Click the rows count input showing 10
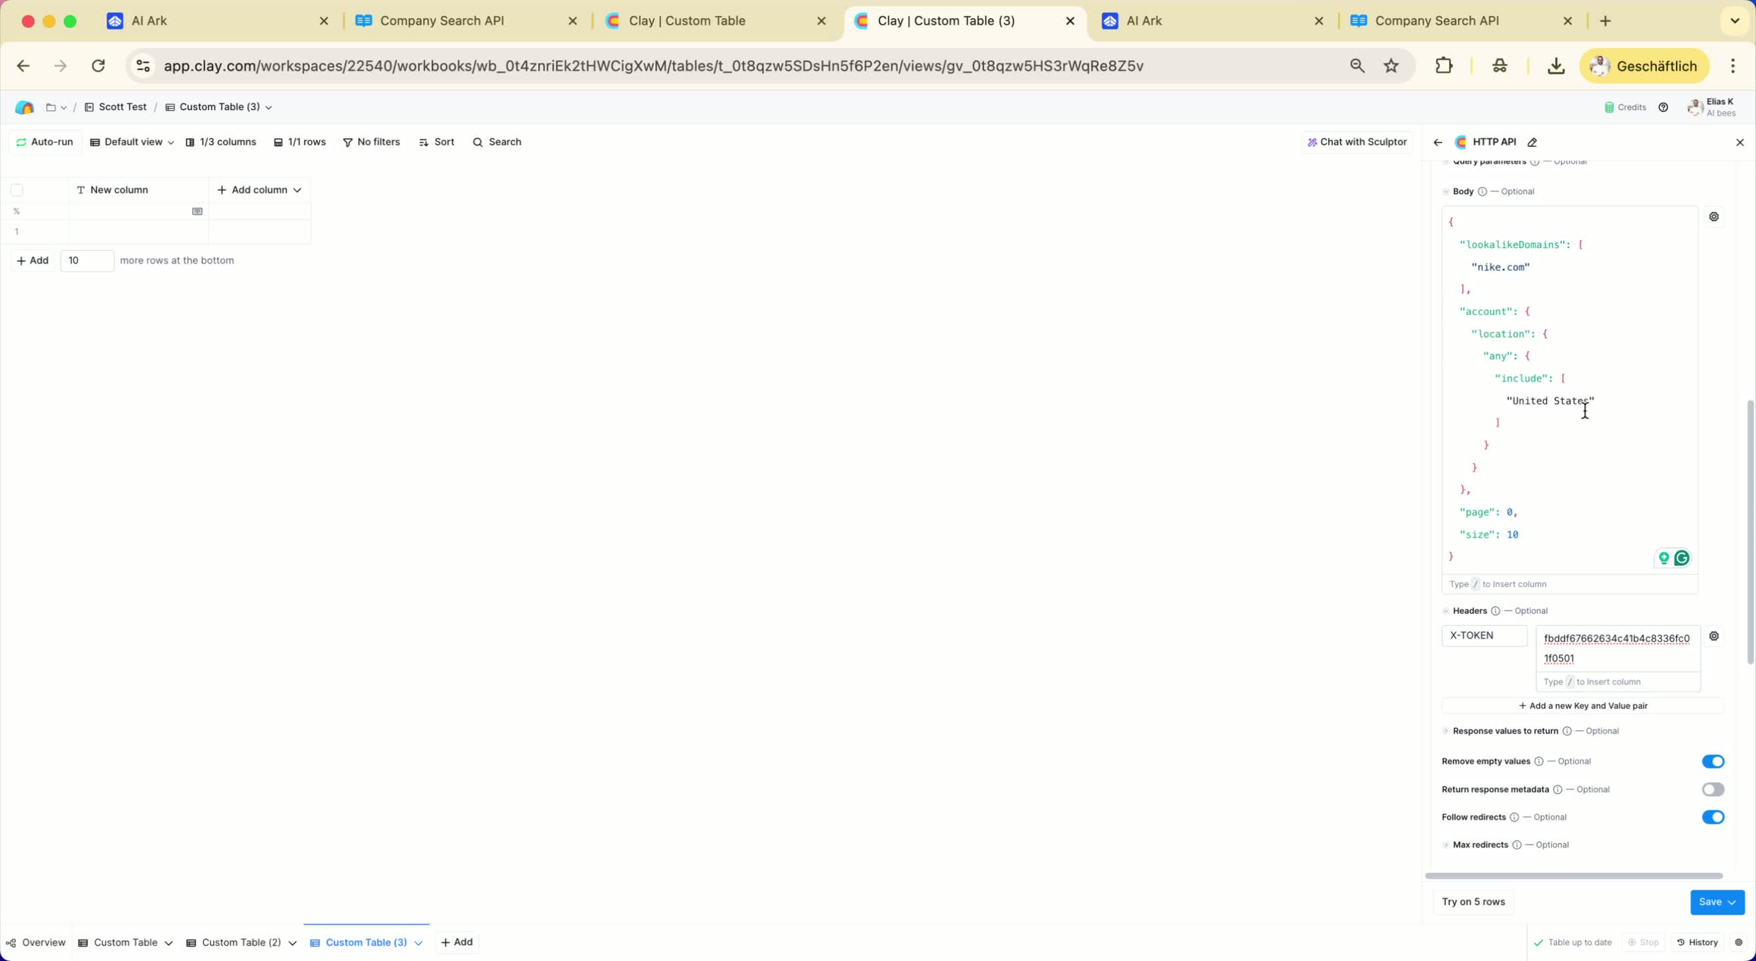The image size is (1756, 961). [87, 260]
